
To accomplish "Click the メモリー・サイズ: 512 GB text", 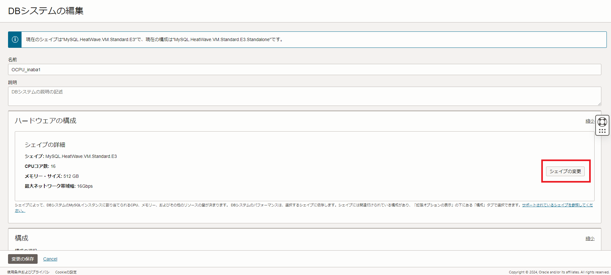I will 52,176.
